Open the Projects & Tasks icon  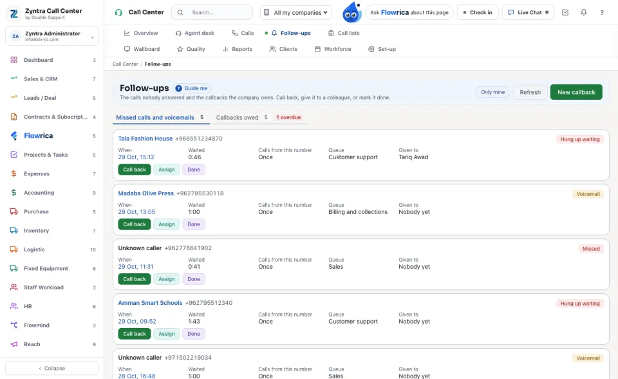(14, 155)
